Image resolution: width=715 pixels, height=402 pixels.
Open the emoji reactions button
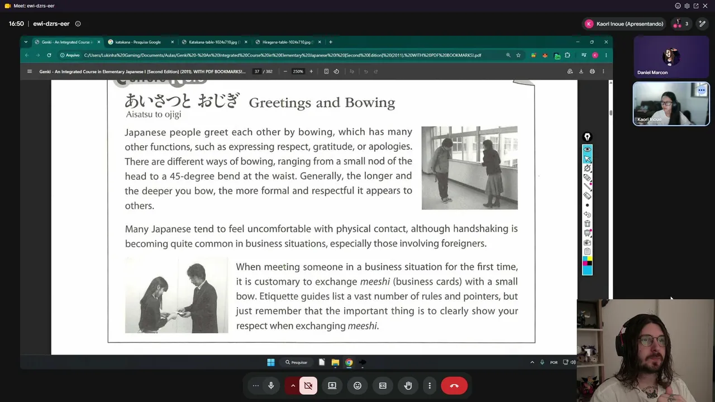357,386
